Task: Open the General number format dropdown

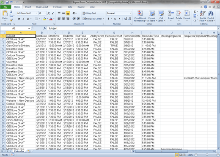Action: coord(130,13)
